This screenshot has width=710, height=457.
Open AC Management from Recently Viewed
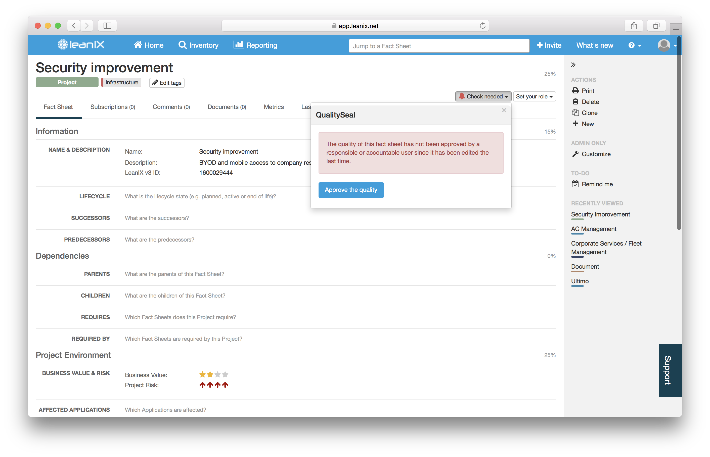(x=594, y=229)
